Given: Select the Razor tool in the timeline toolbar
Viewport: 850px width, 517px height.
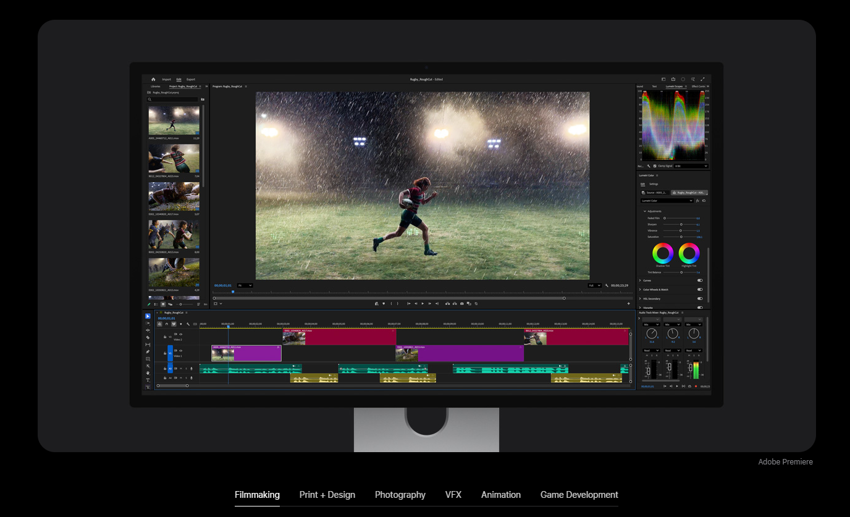Looking at the screenshot, I should point(148,337).
